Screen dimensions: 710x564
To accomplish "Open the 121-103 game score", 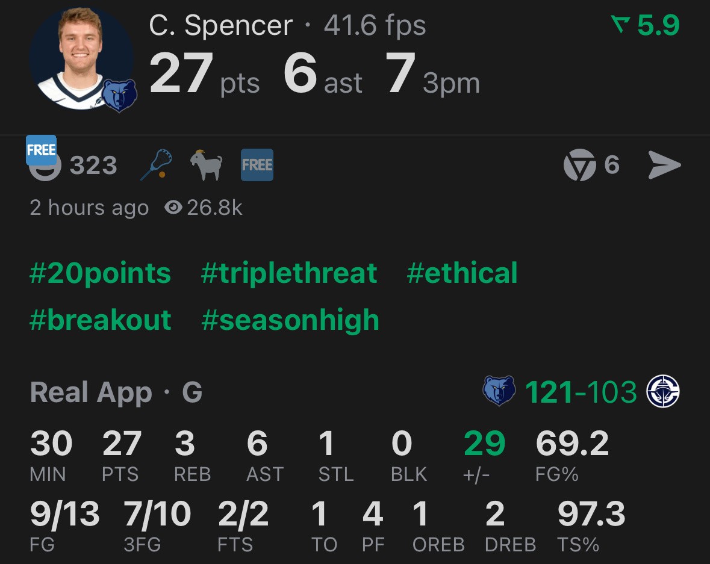I will [581, 392].
